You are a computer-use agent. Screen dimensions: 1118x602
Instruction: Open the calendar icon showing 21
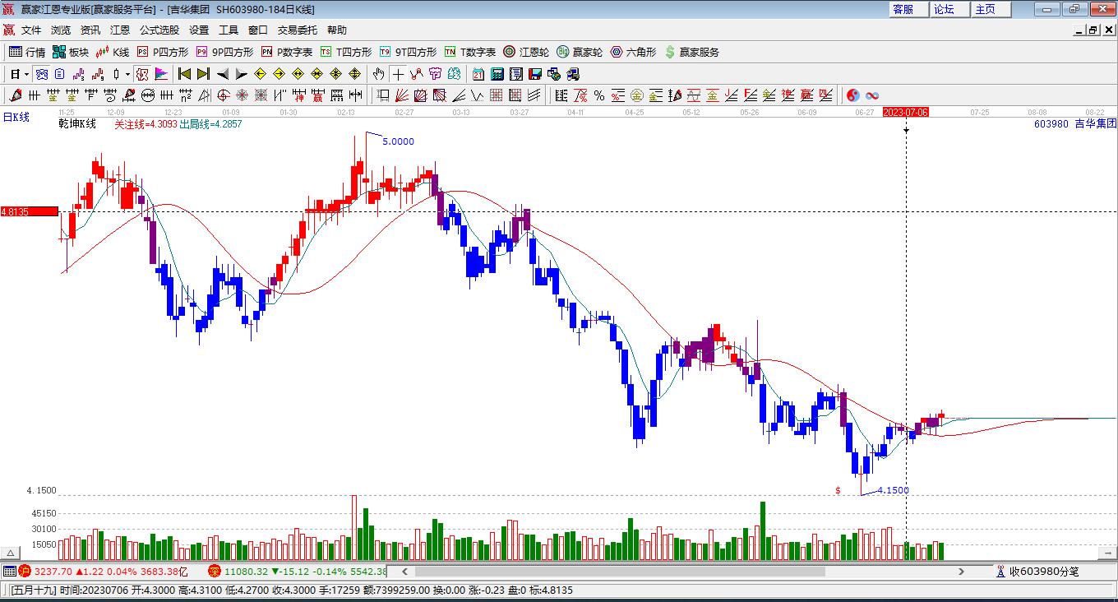click(x=478, y=74)
